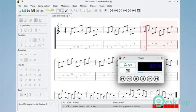The width and height of the screenshot is (196, 112).
Task: Pause playback in the Player window
Action: (143, 79)
